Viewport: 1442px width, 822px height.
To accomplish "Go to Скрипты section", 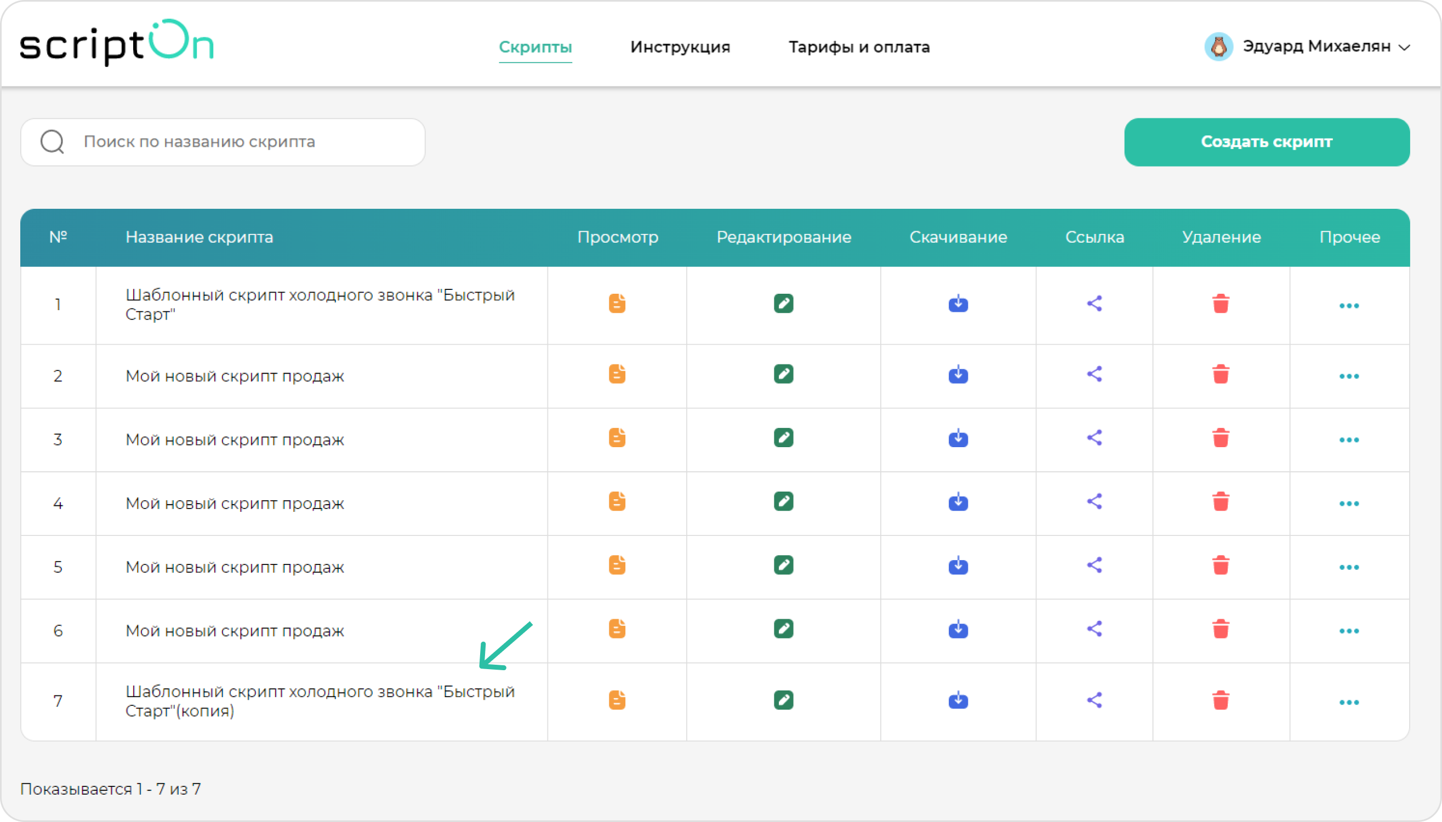I will 535,47.
